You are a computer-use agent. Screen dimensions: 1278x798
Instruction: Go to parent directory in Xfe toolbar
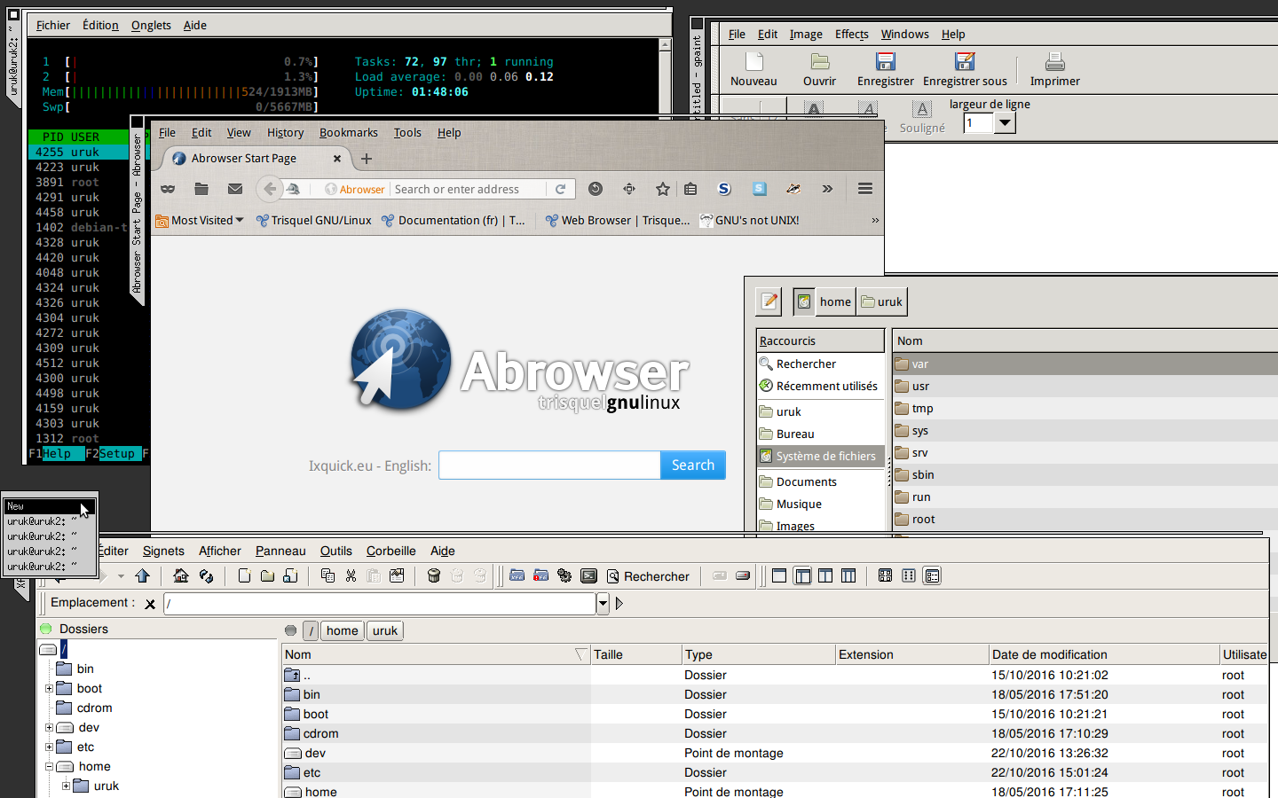(143, 576)
